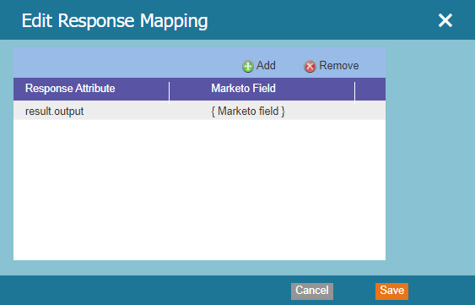Click the Remove text label
This screenshot has height=305, width=475.
click(339, 66)
